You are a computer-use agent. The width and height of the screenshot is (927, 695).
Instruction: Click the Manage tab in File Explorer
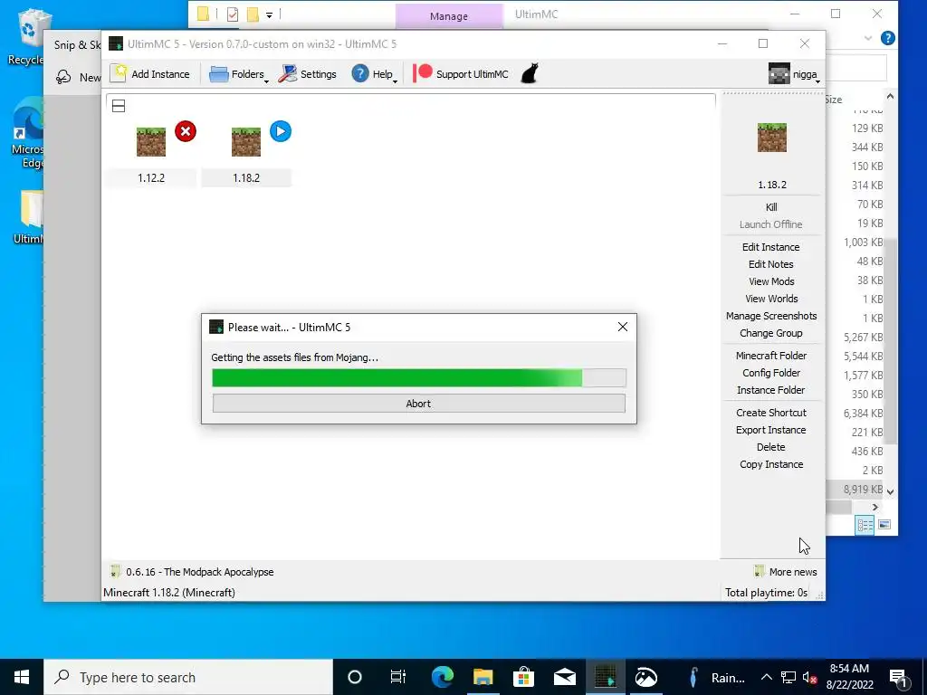(449, 16)
